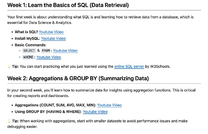Viewport: 208px width, 134px height.
Task: Click the 'Using GROUP BY (HAVING & WHERE)' label
Action: coord(48,112)
